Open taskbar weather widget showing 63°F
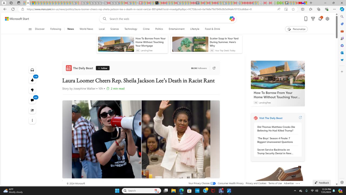The height and width of the screenshot is (195, 346). tap(13, 191)
